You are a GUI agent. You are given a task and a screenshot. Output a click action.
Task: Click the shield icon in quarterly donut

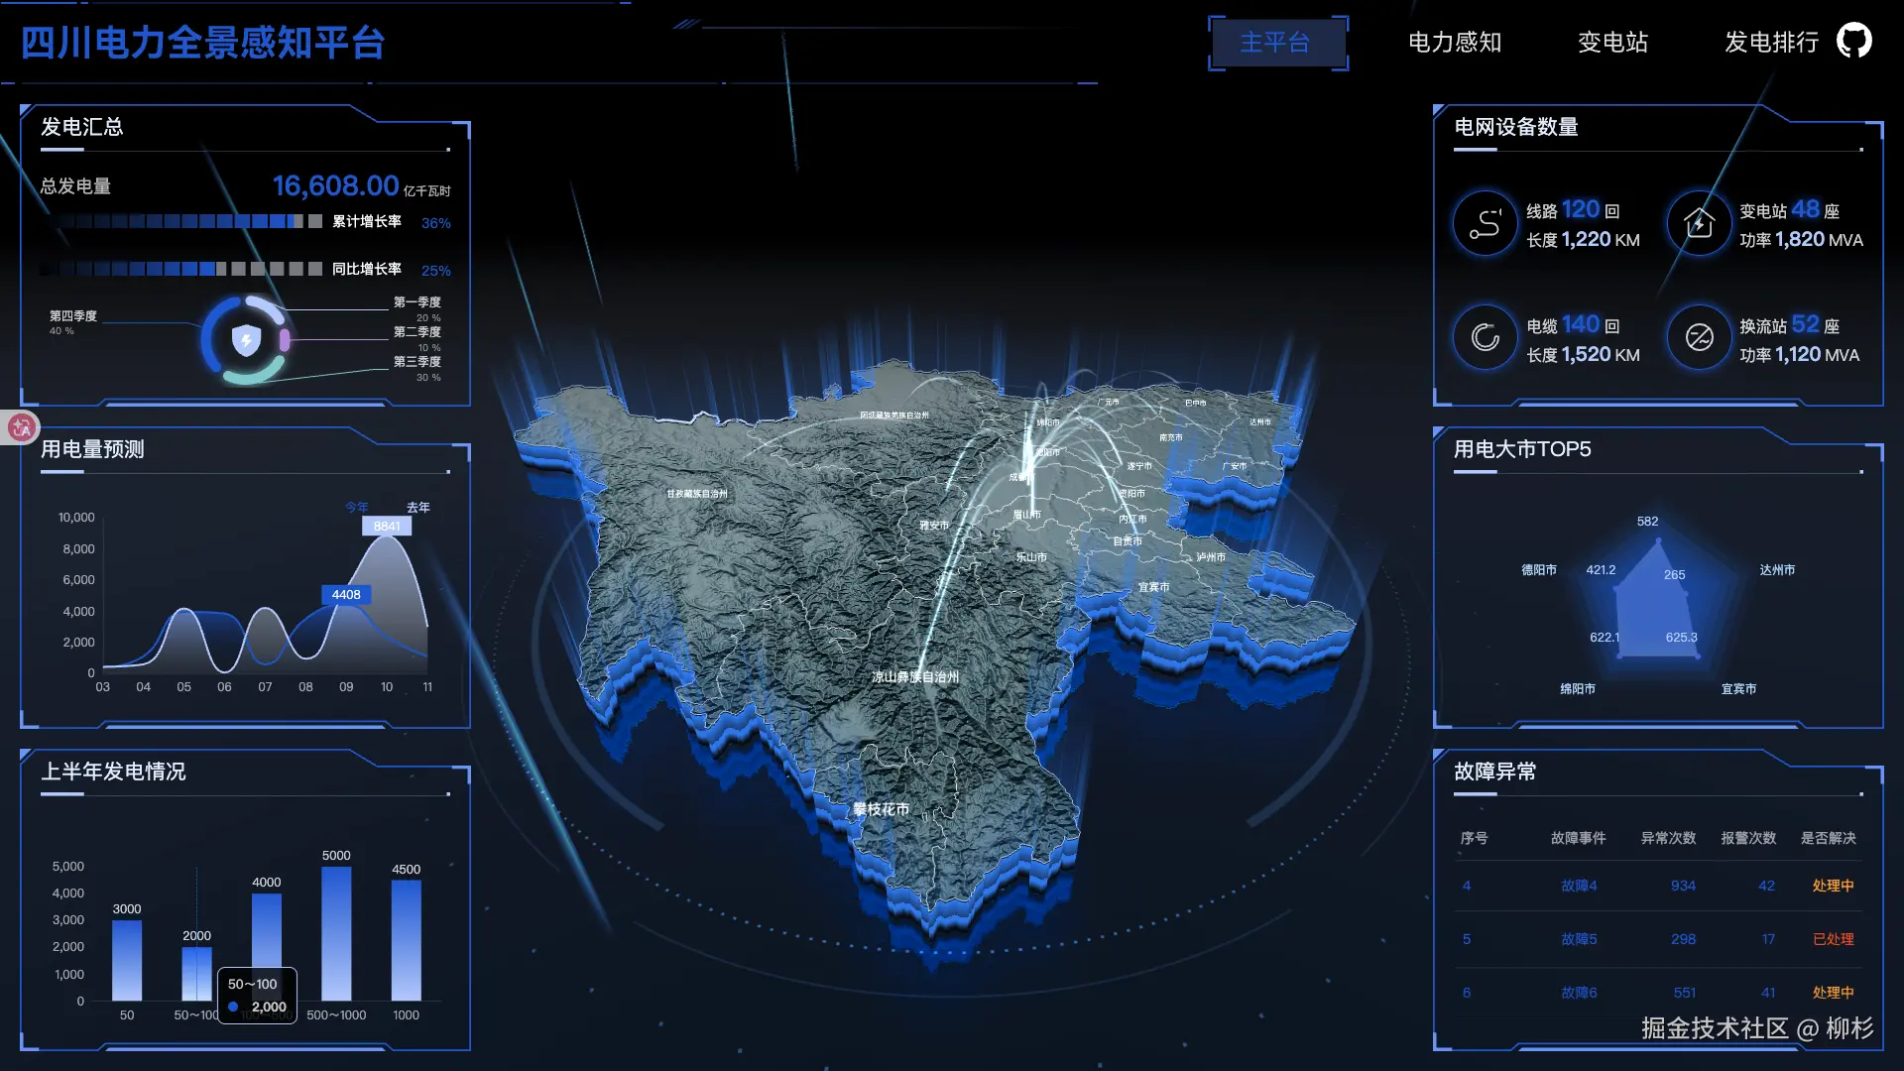coord(246,340)
